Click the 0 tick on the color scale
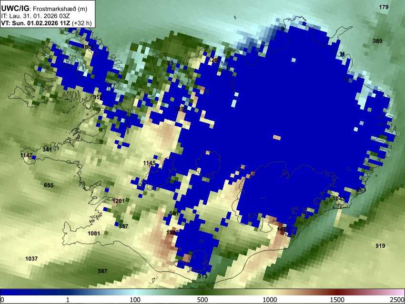 [2, 300]
